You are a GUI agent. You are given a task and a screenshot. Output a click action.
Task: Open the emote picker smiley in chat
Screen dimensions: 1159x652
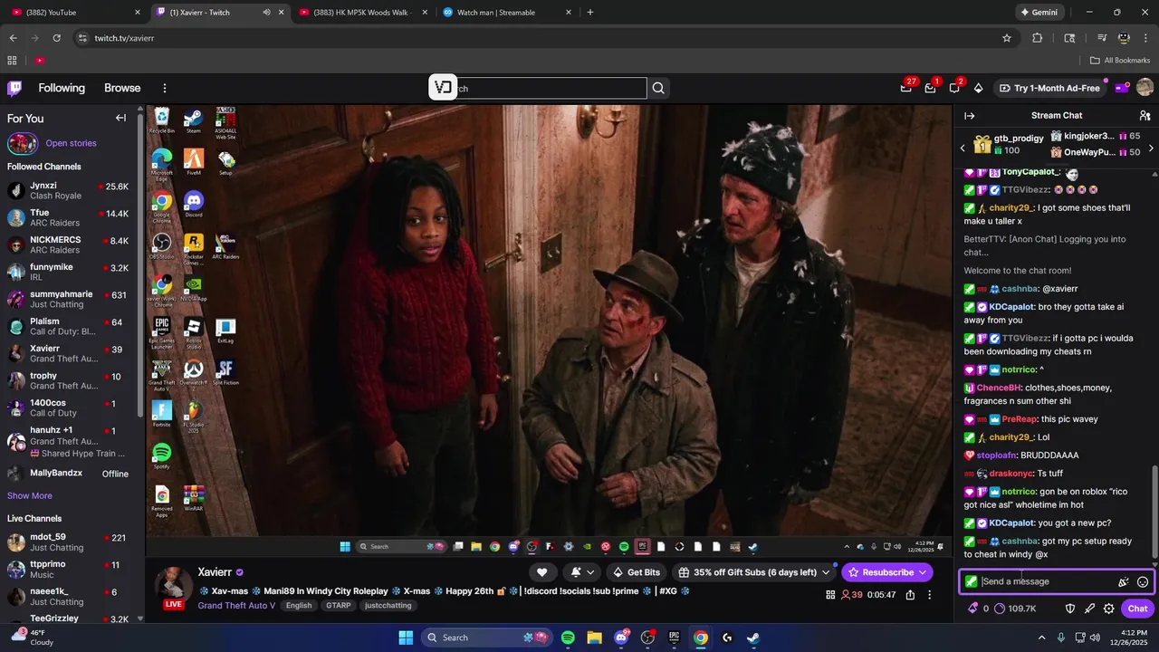(x=1143, y=582)
